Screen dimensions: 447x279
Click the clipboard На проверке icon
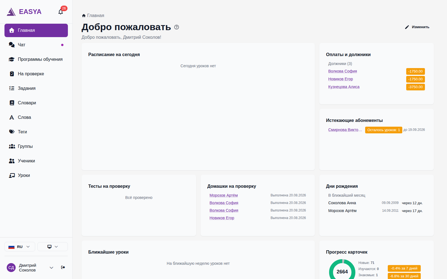(12, 74)
